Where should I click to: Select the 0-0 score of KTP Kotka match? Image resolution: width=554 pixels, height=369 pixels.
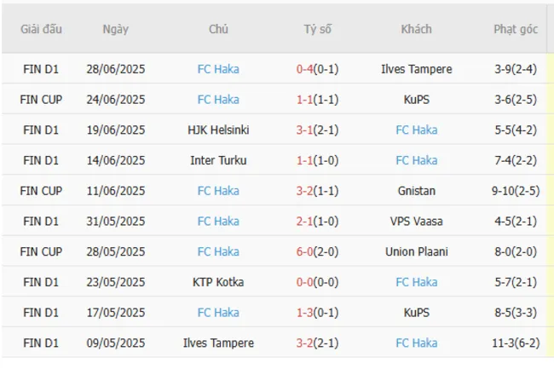(x=305, y=282)
